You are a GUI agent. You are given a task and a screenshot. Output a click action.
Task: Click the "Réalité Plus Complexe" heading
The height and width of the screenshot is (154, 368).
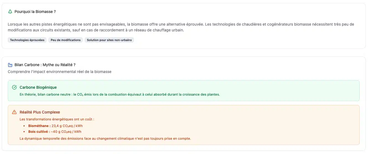pos(40,112)
